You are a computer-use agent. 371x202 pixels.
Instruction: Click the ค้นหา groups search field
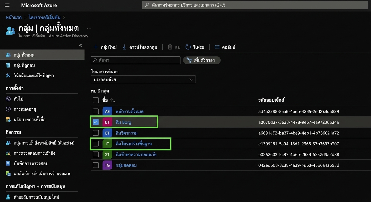[135, 60]
